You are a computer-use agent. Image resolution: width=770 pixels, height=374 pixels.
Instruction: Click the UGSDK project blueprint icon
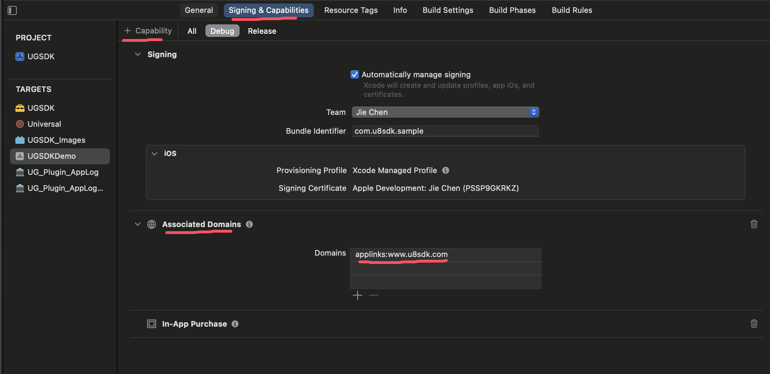pos(20,56)
